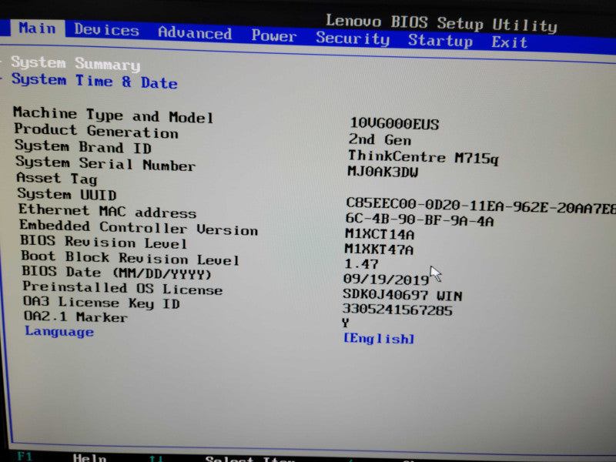This screenshot has width=616, height=462.
Task: Click the Machine Type and Model label
Action: click(113, 115)
